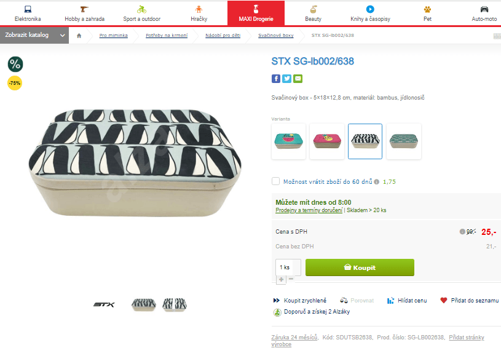The width and height of the screenshot is (501, 364).
Task: Share product on Facebook
Action: click(x=276, y=79)
